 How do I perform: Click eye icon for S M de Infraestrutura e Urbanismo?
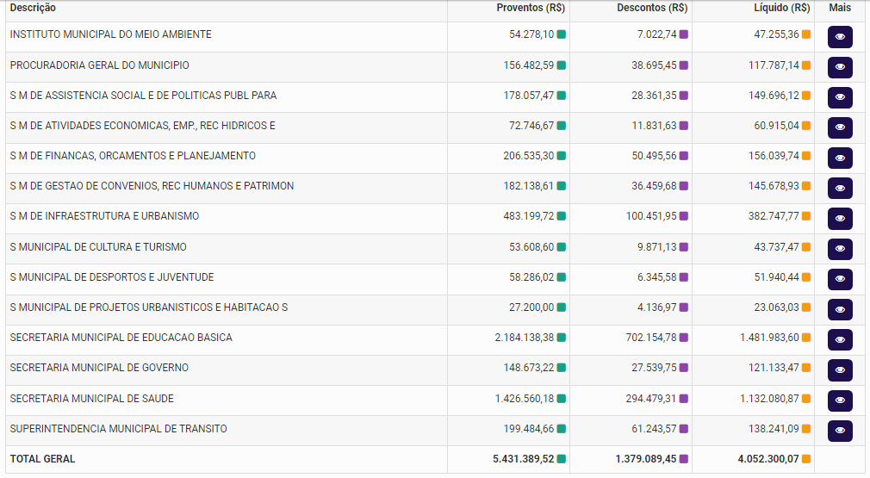point(840,219)
